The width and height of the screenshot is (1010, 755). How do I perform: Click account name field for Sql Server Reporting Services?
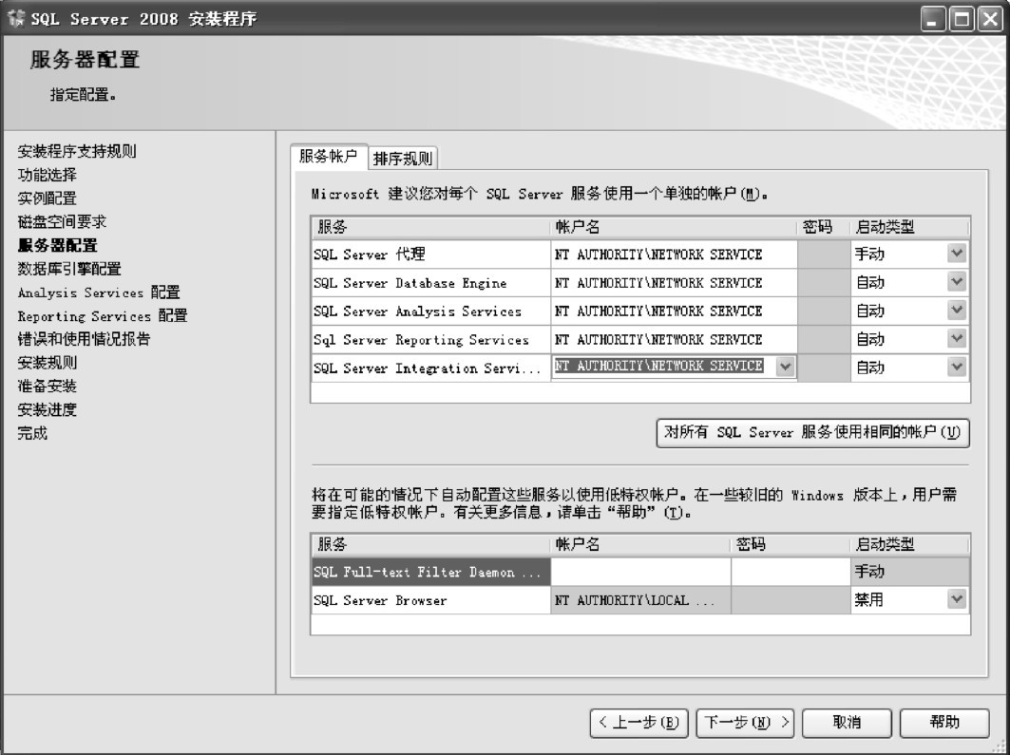click(x=674, y=339)
